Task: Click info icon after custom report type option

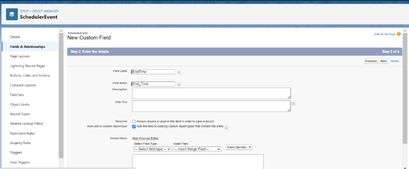Action: click(x=226, y=128)
